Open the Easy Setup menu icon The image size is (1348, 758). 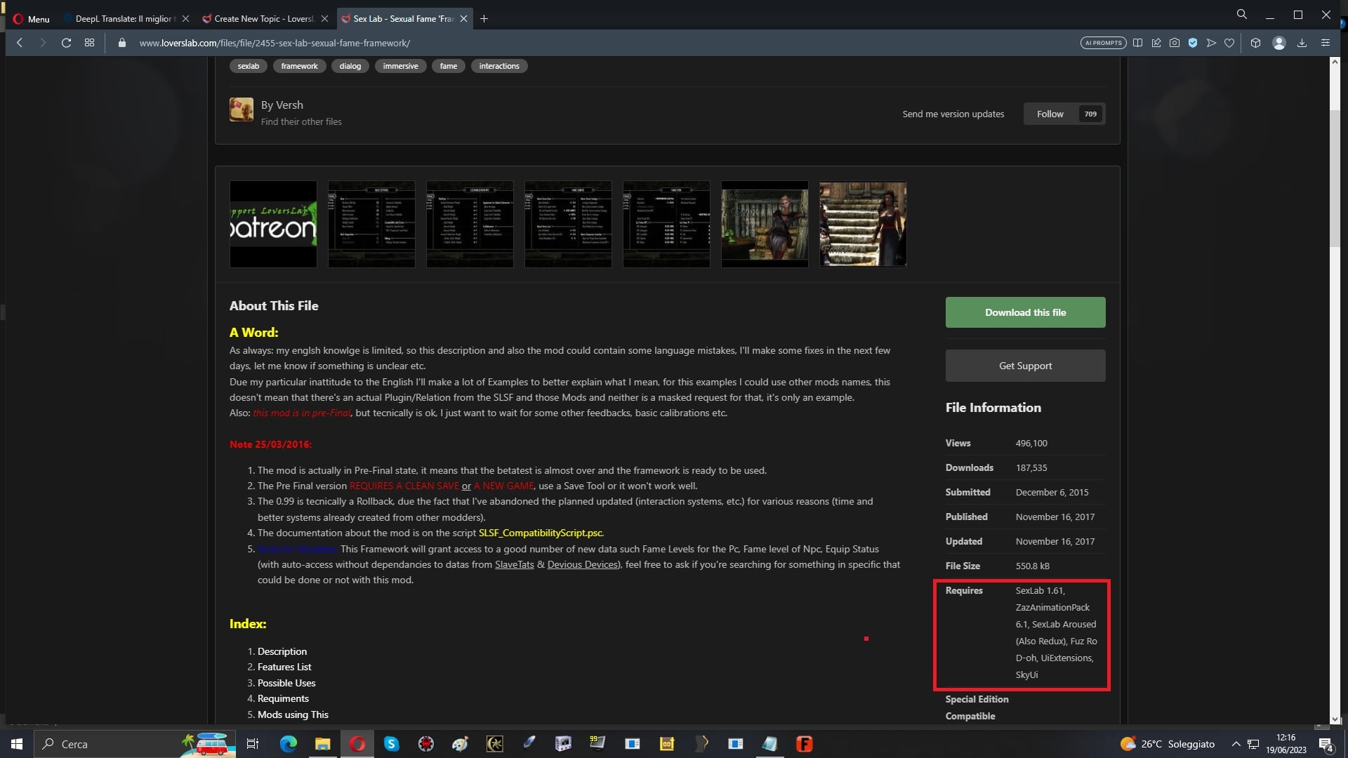(x=1326, y=43)
